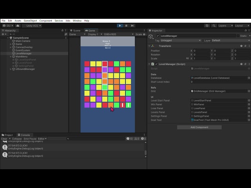Click the Position X field
This screenshot has width=251, height=188.
point(201,51)
